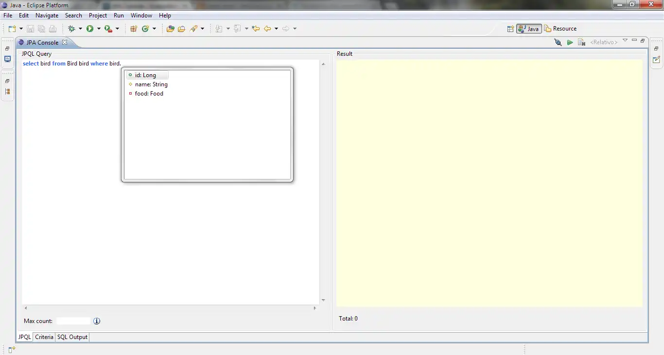This screenshot has width=664, height=355.
Task: Switch to the JPQL bottom tab
Action: 25,337
